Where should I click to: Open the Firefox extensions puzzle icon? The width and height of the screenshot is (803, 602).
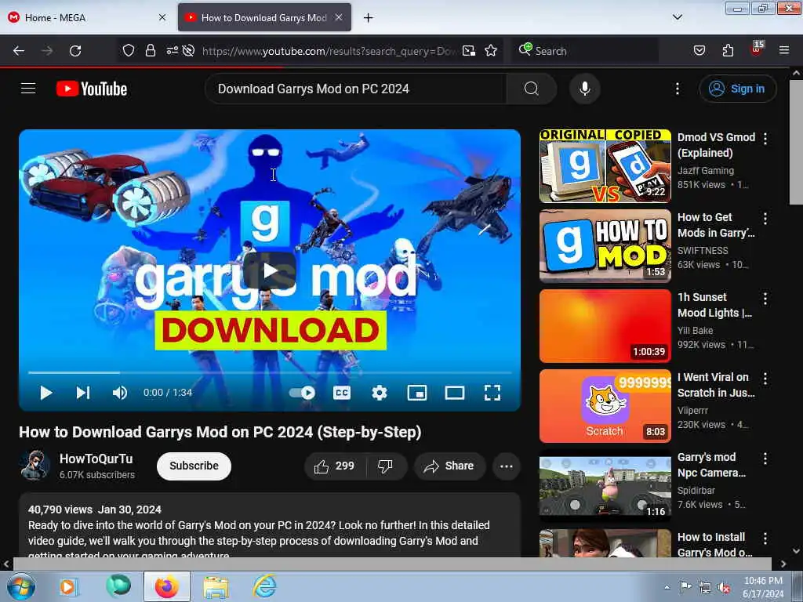728,50
